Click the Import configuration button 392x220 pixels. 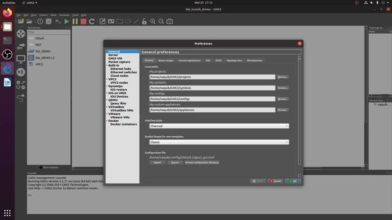point(157,163)
